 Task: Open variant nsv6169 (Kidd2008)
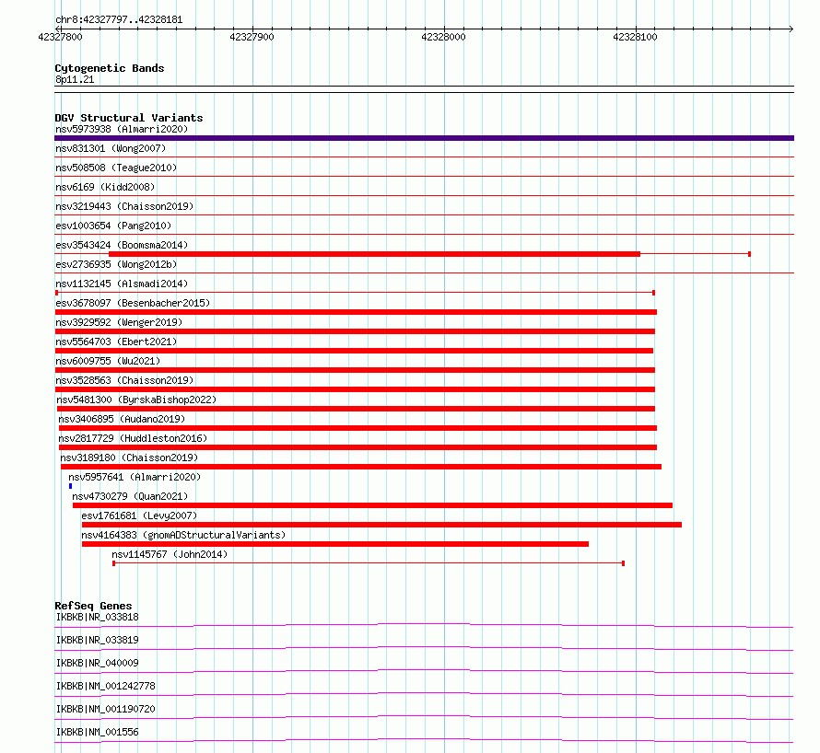pos(105,187)
